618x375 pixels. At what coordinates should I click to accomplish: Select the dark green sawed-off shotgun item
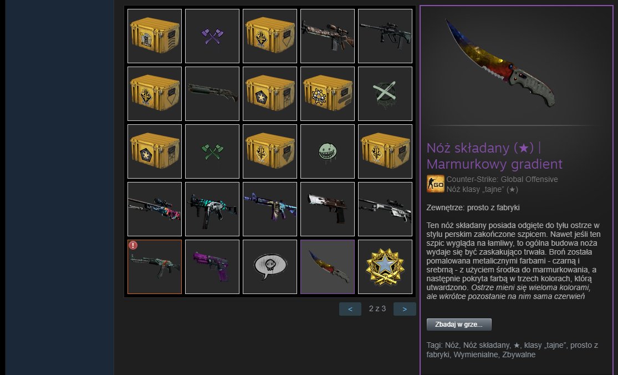click(212, 94)
